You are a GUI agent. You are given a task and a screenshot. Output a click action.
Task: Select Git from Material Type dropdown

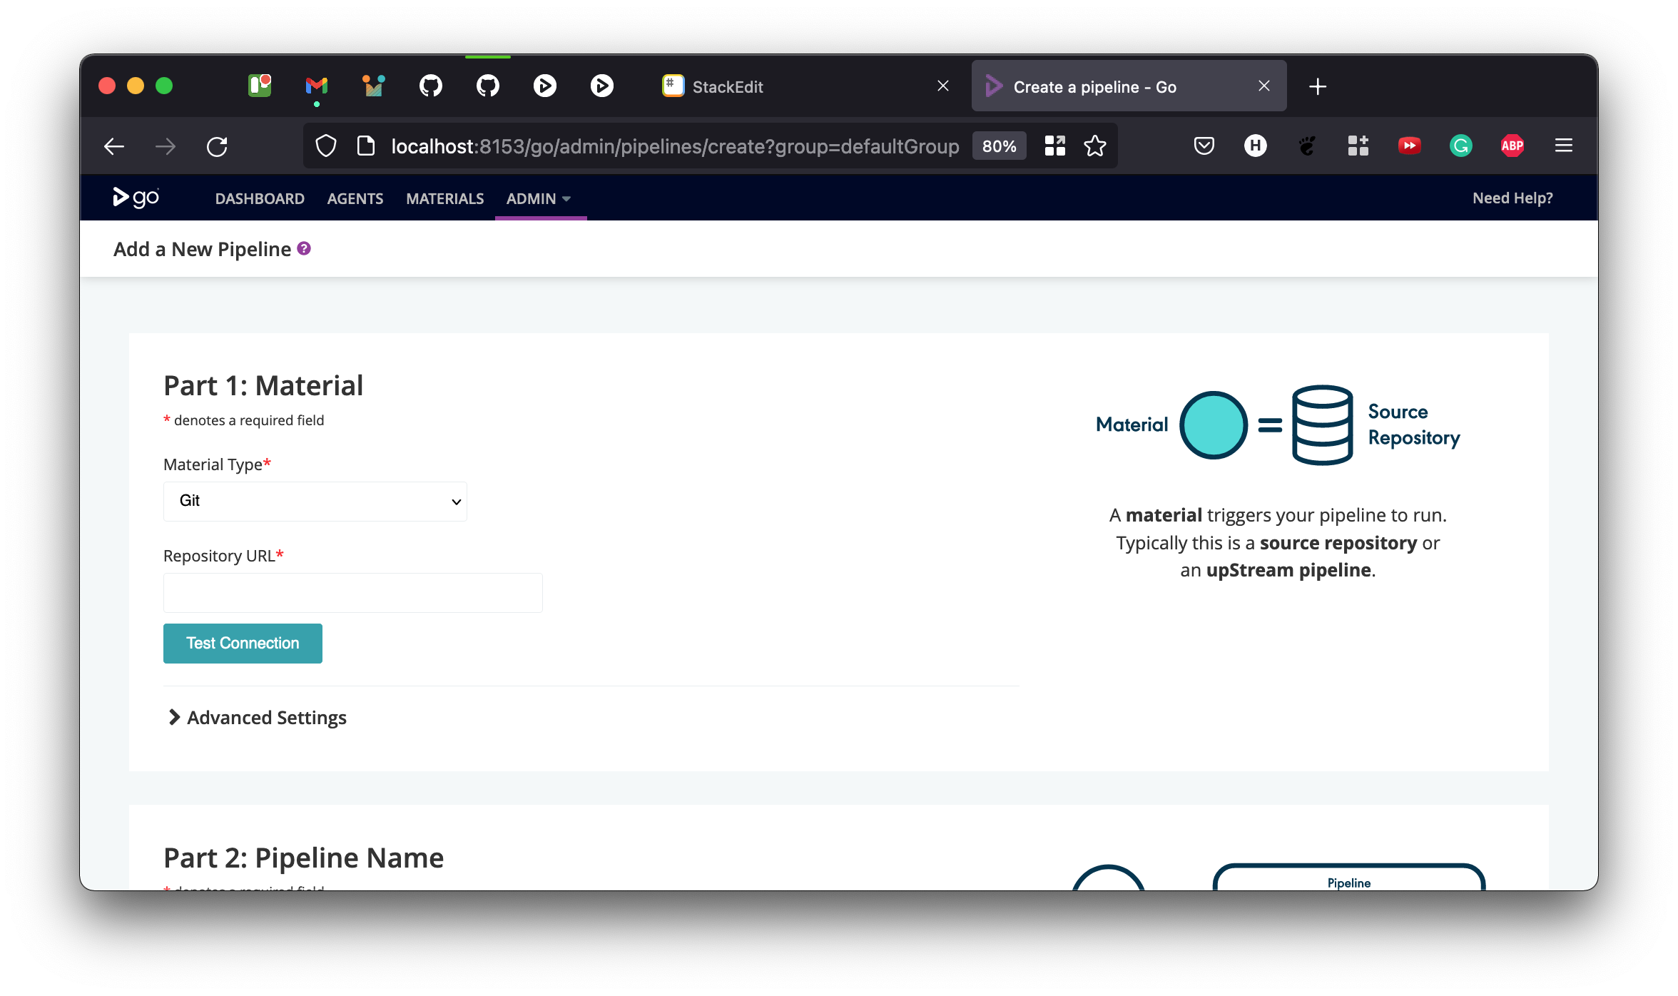315,500
